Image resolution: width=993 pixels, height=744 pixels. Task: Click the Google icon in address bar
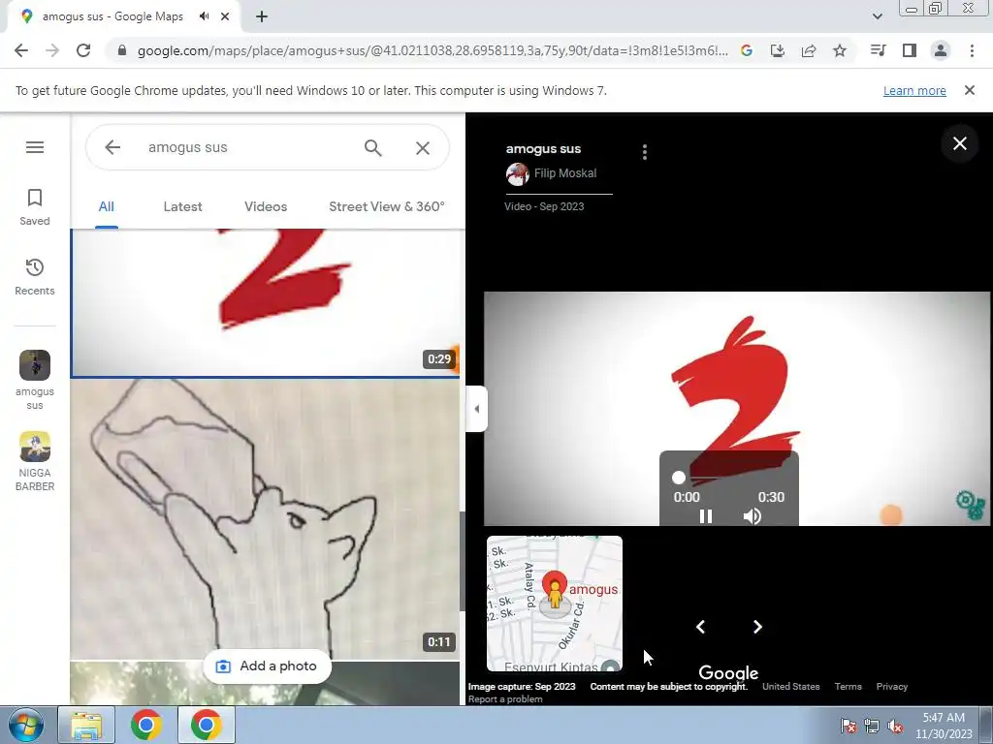click(x=747, y=50)
